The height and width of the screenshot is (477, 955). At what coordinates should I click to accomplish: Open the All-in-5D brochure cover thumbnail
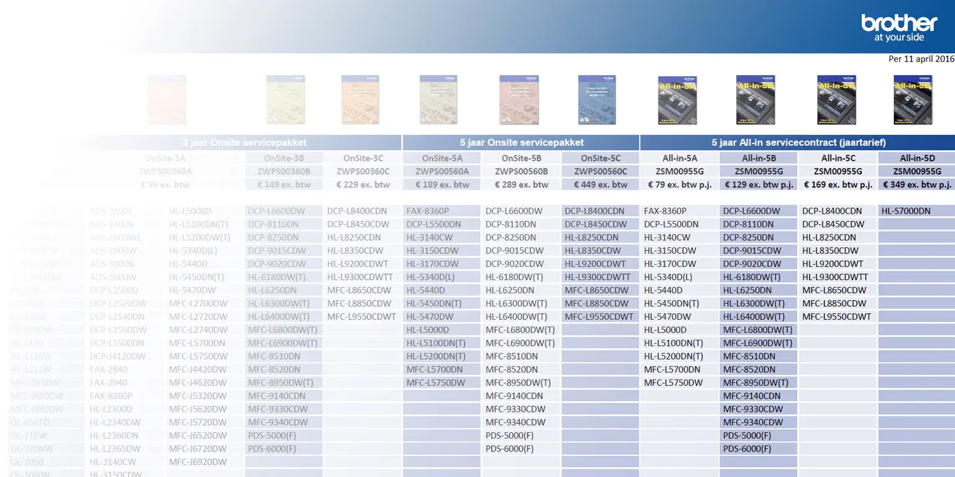tap(913, 100)
